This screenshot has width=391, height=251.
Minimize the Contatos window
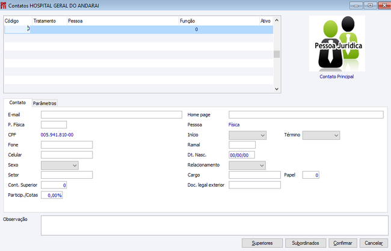[356, 5]
